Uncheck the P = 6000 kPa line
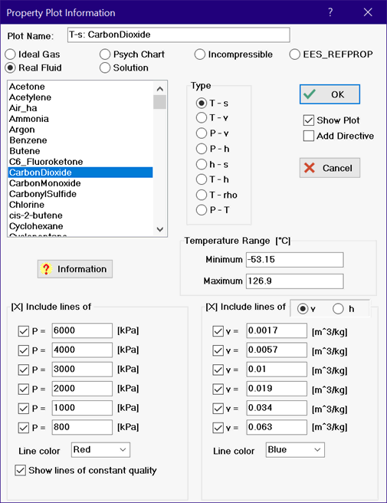Screen dimensions: 387x503 tap(24, 330)
